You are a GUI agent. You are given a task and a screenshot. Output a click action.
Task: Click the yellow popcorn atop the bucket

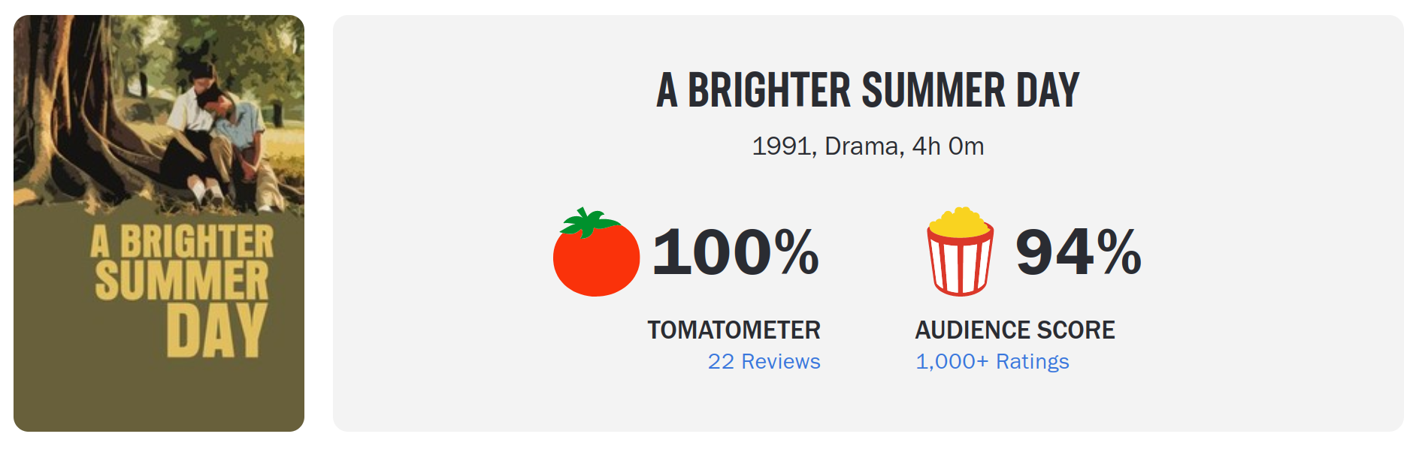pos(958,222)
